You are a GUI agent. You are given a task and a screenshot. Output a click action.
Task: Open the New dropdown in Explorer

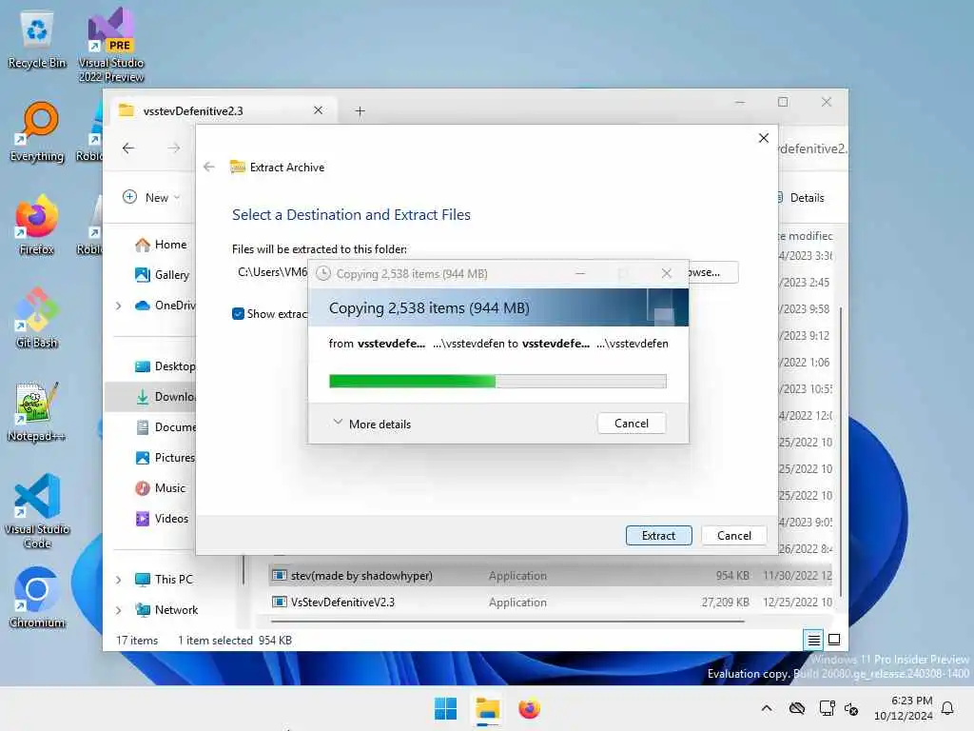pos(151,197)
